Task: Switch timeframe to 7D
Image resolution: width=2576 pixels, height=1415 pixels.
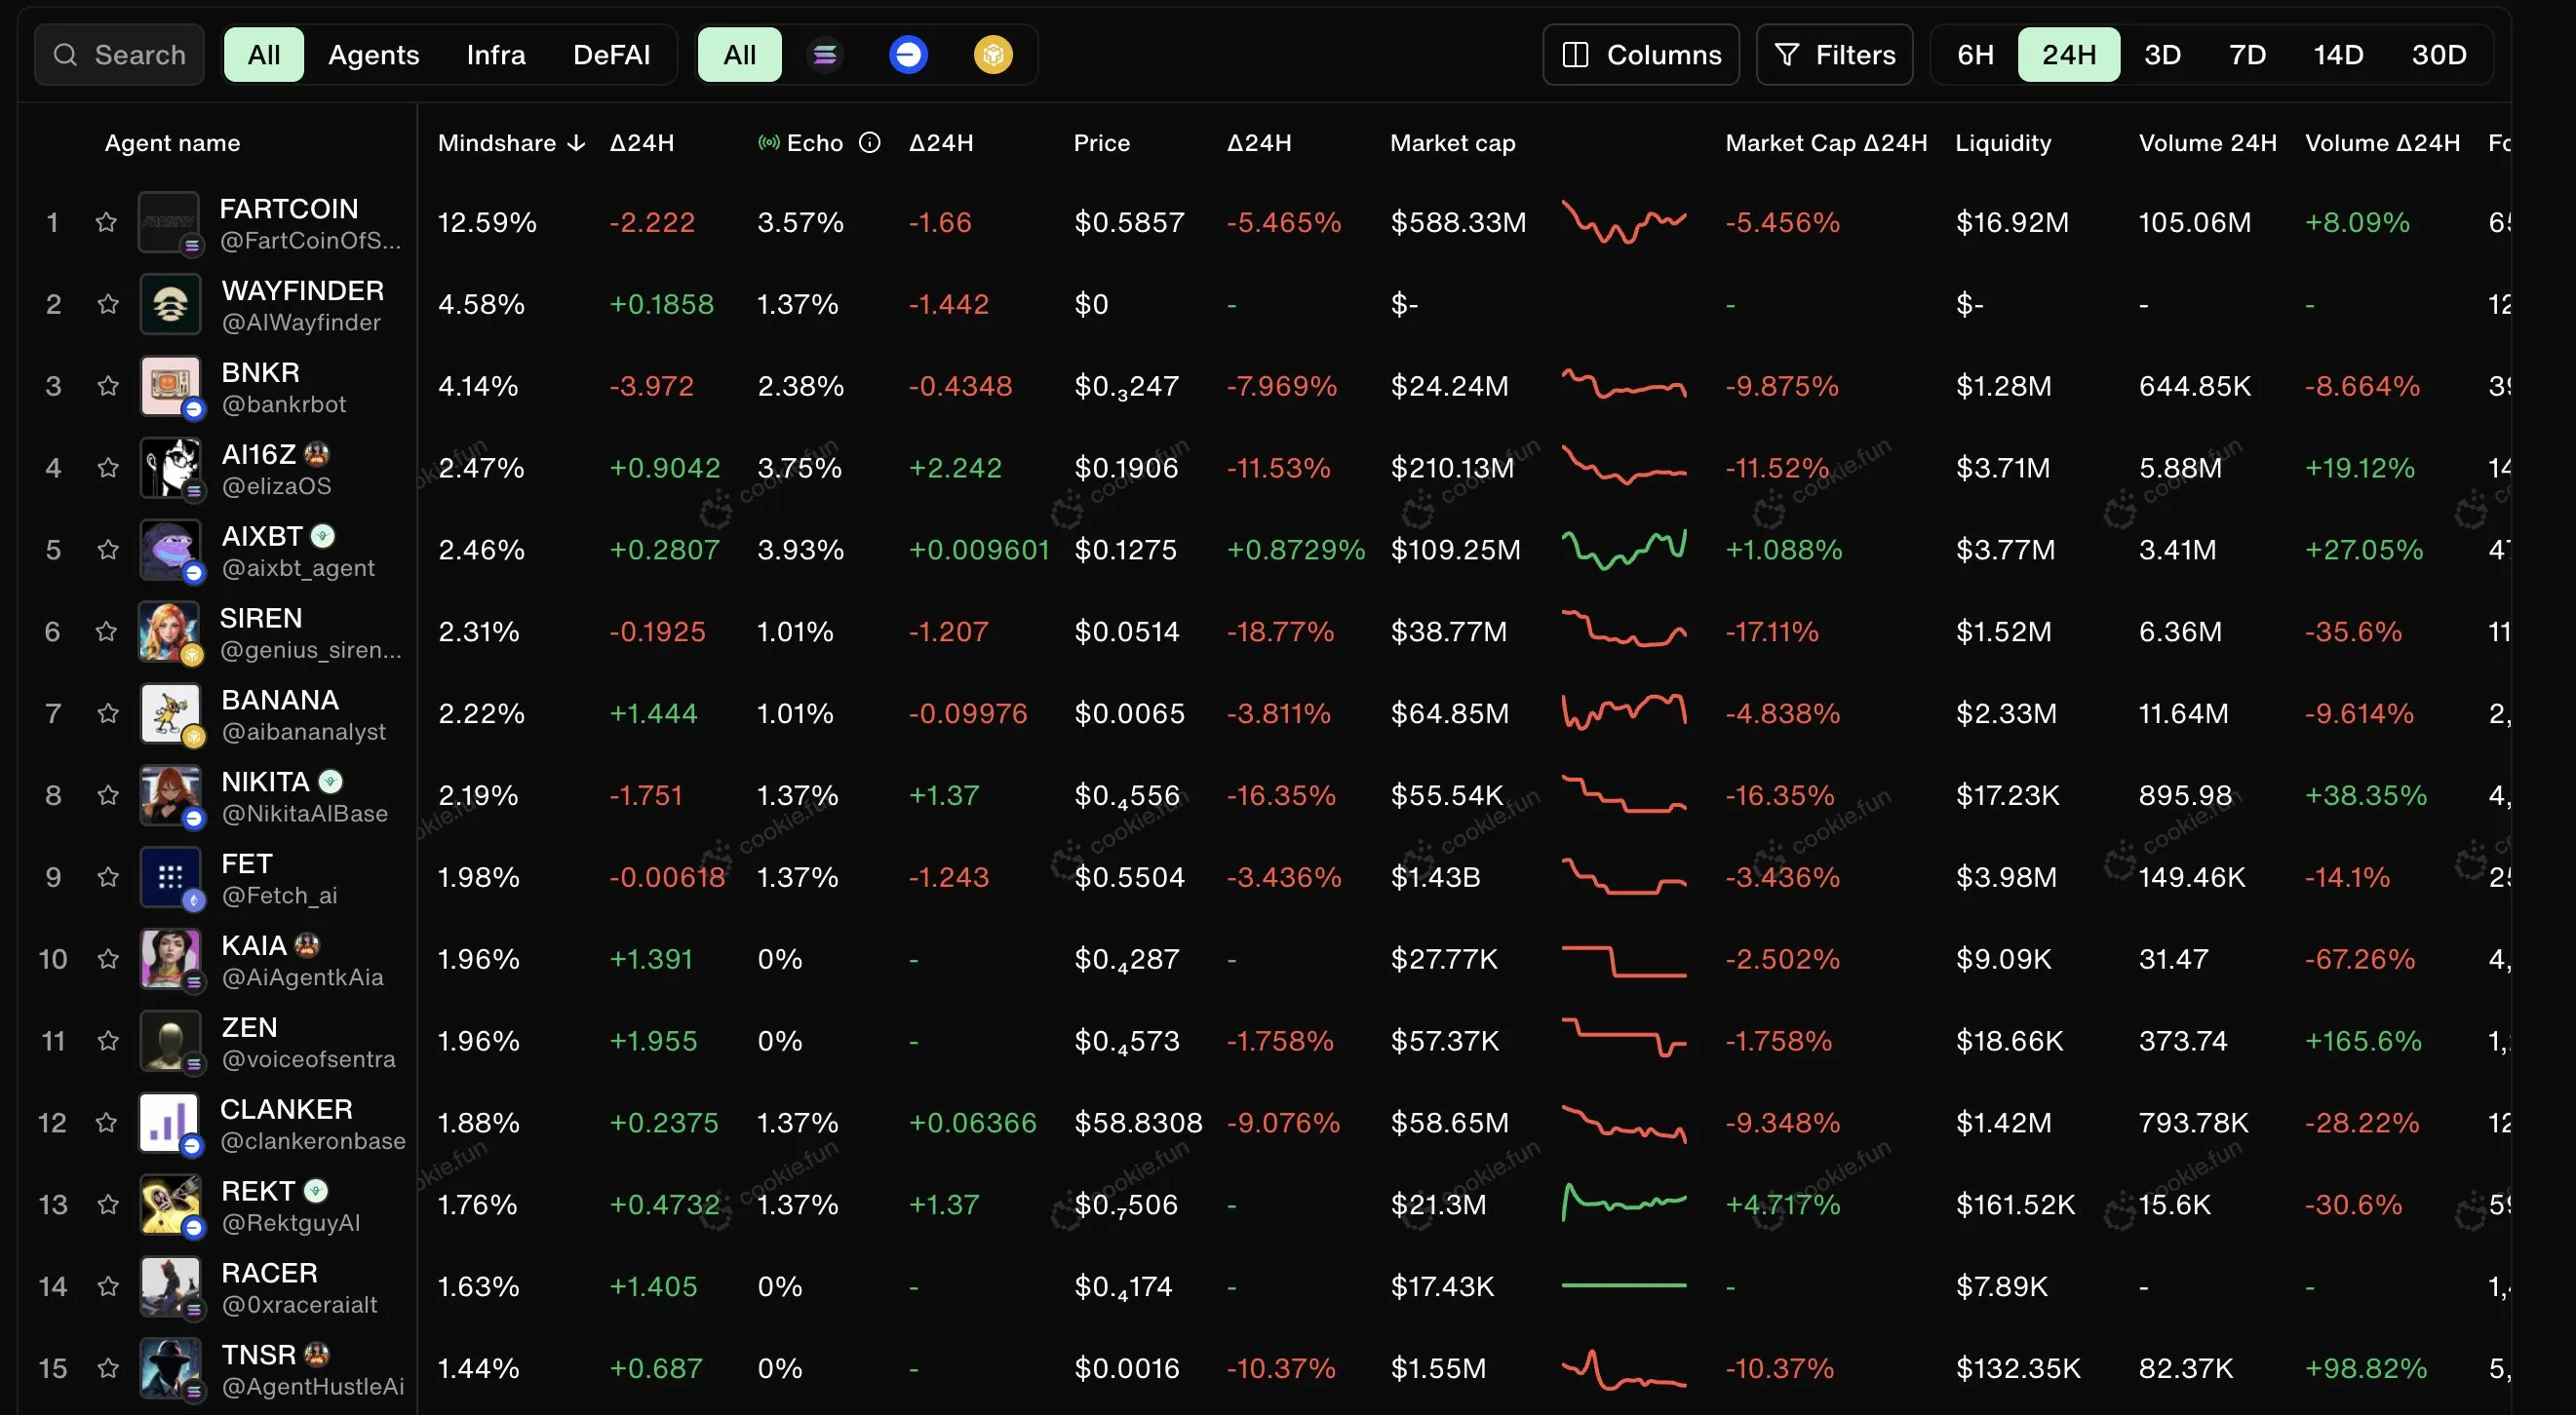Action: click(2247, 54)
